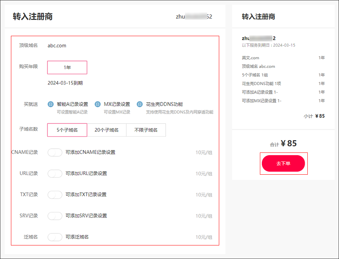
Task: Click the 可添加URL记录设置 label
Action: tap(86, 174)
